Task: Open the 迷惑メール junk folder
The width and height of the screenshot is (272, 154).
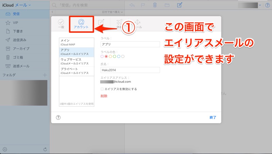Action: [x=24, y=66]
